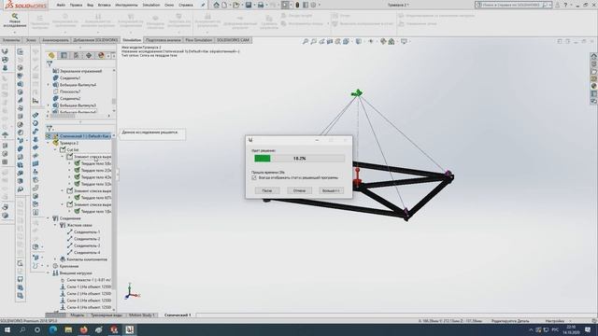Screen dimensions: 598x336
Task: Select the Соединитель-1 tree item
Action: coord(87,232)
